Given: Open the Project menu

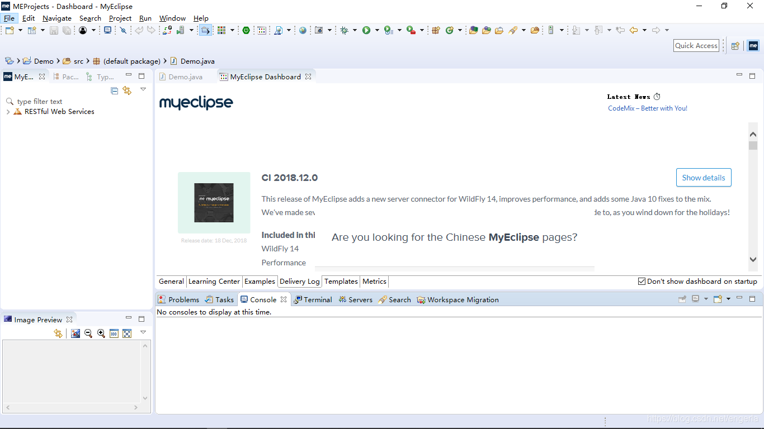Looking at the screenshot, I should tap(120, 18).
